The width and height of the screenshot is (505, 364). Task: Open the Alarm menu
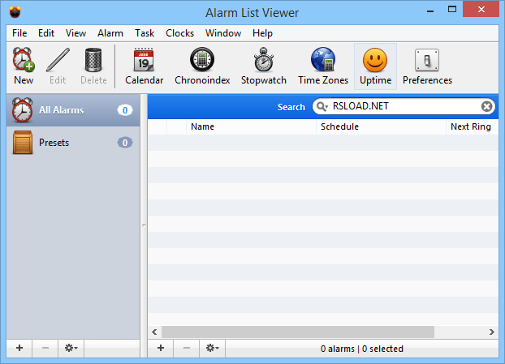110,33
